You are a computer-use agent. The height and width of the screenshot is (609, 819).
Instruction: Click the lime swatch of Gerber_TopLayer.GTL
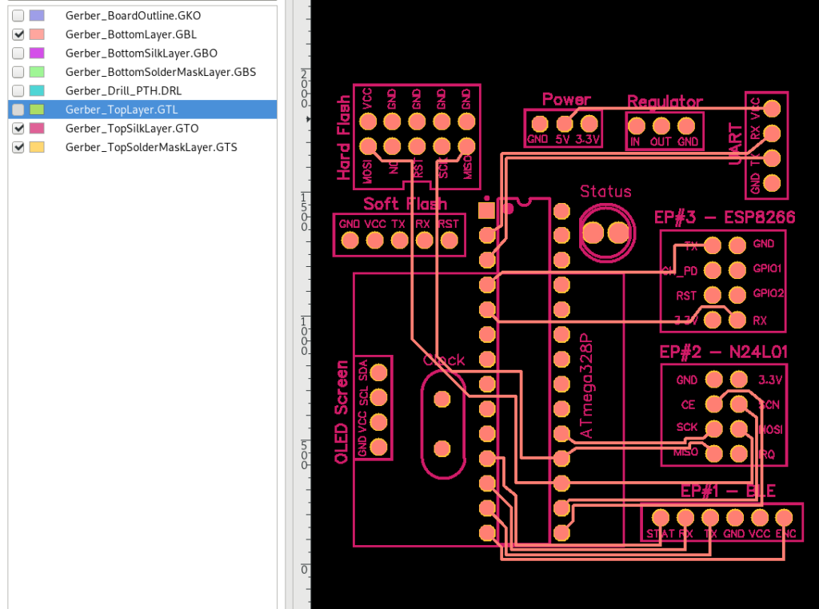coord(37,109)
